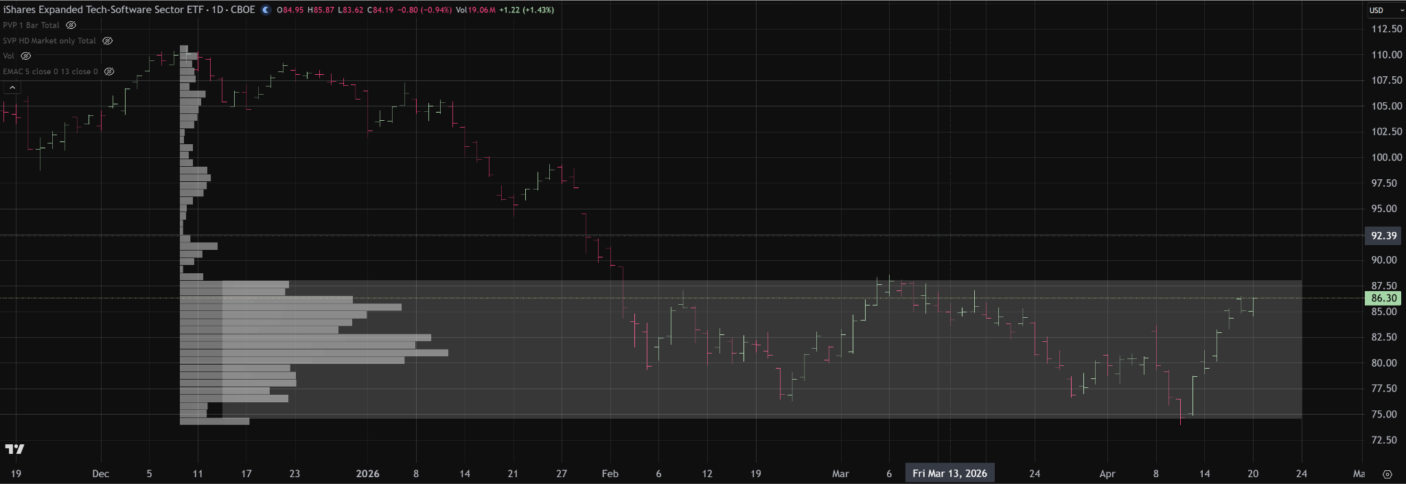Open chart settings gear at bottom-right corner
1406x484 pixels.
(1387, 474)
